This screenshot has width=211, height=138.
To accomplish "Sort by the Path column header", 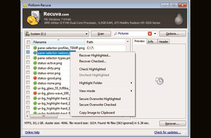I will pyautogui.click(x=105, y=42).
